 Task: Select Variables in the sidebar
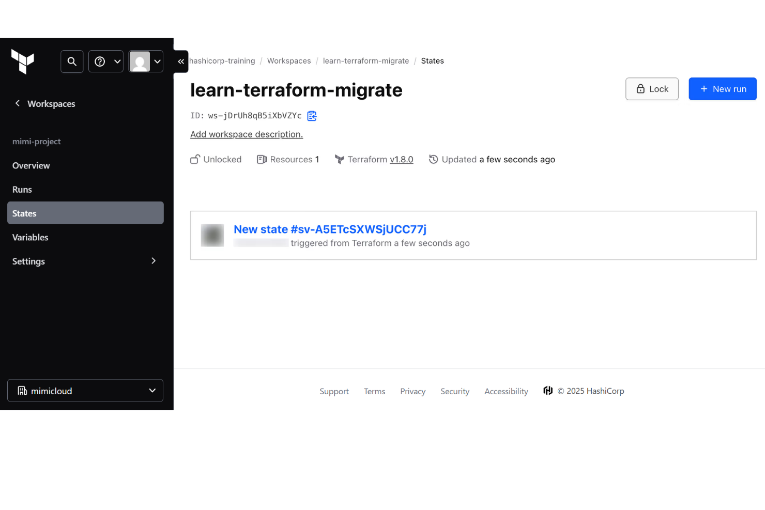coord(30,237)
